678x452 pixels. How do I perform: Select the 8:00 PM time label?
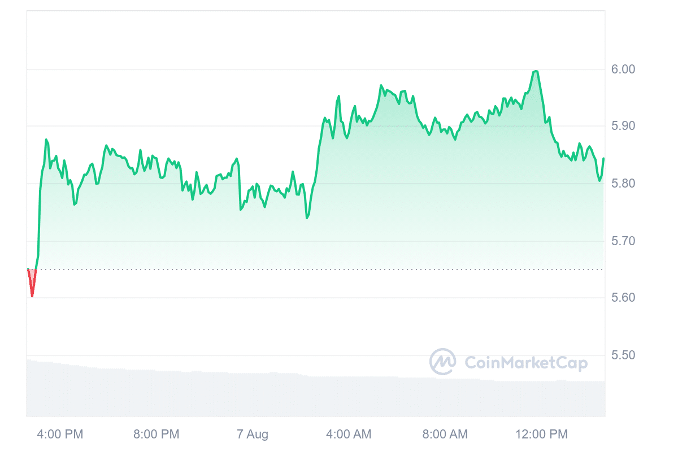(157, 434)
